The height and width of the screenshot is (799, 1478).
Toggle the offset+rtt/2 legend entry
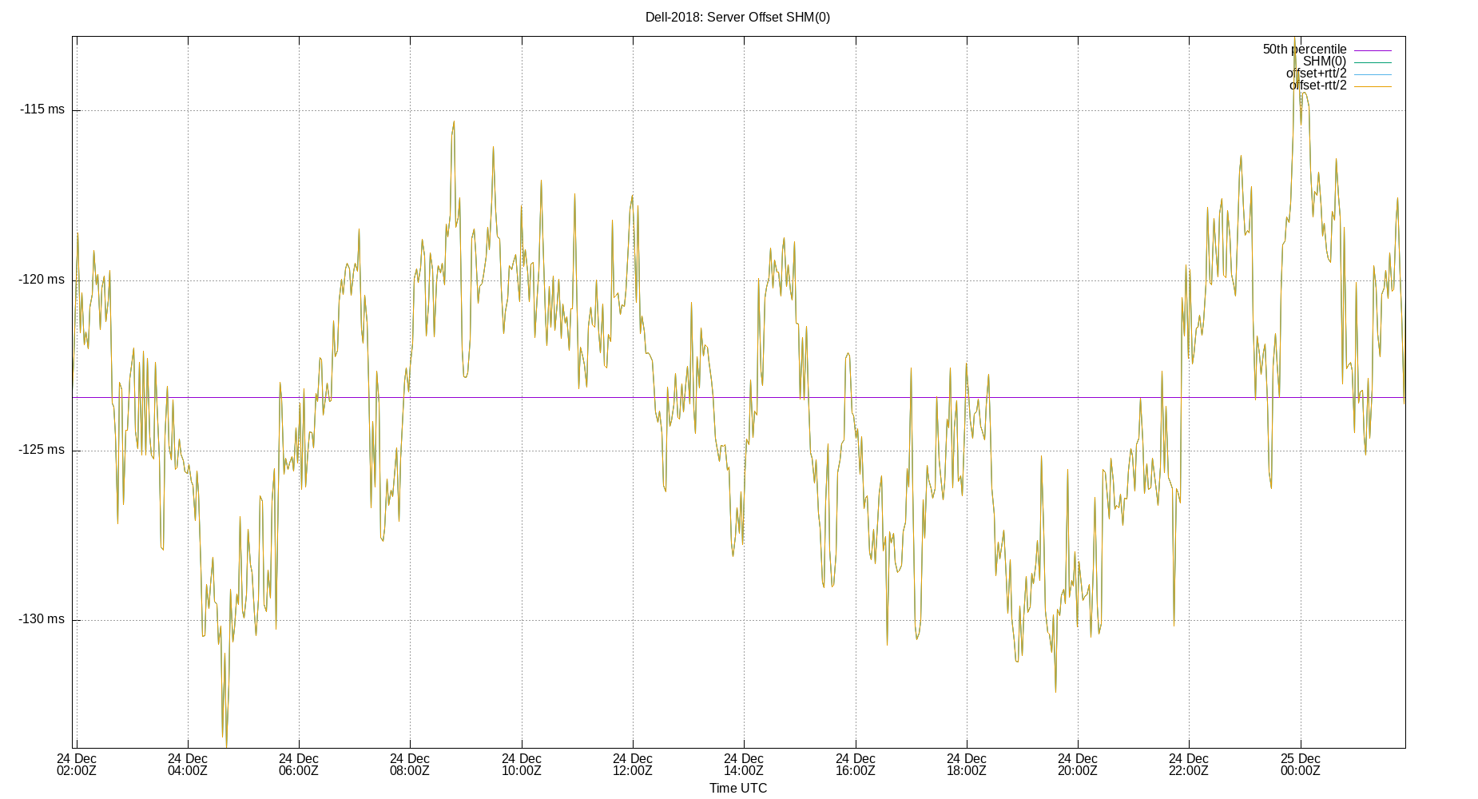coord(1318,74)
